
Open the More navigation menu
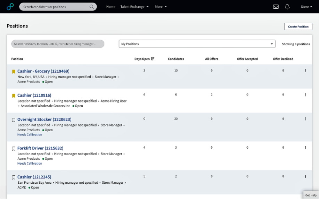tap(161, 7)
